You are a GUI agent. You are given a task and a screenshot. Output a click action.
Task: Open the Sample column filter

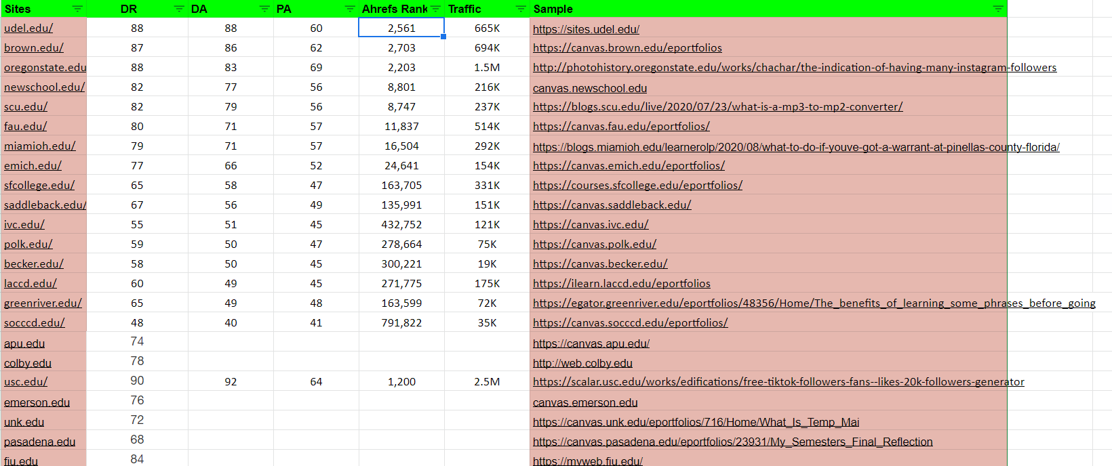point(998,9)
